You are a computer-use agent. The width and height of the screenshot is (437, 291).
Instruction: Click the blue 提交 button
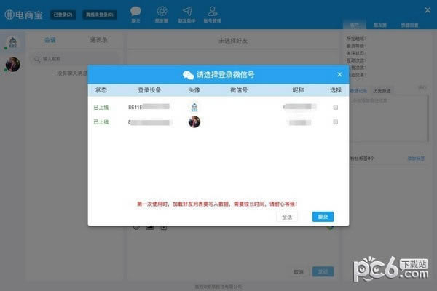point(323,217)
